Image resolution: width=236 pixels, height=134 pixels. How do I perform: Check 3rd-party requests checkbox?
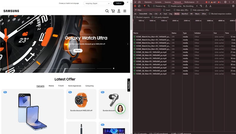coord(153,17)
